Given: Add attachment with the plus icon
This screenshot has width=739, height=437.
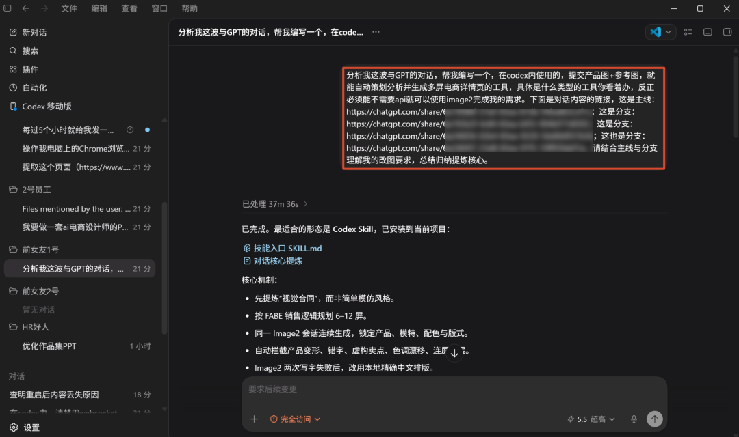Looking at the screenshot, I should 254,419.
